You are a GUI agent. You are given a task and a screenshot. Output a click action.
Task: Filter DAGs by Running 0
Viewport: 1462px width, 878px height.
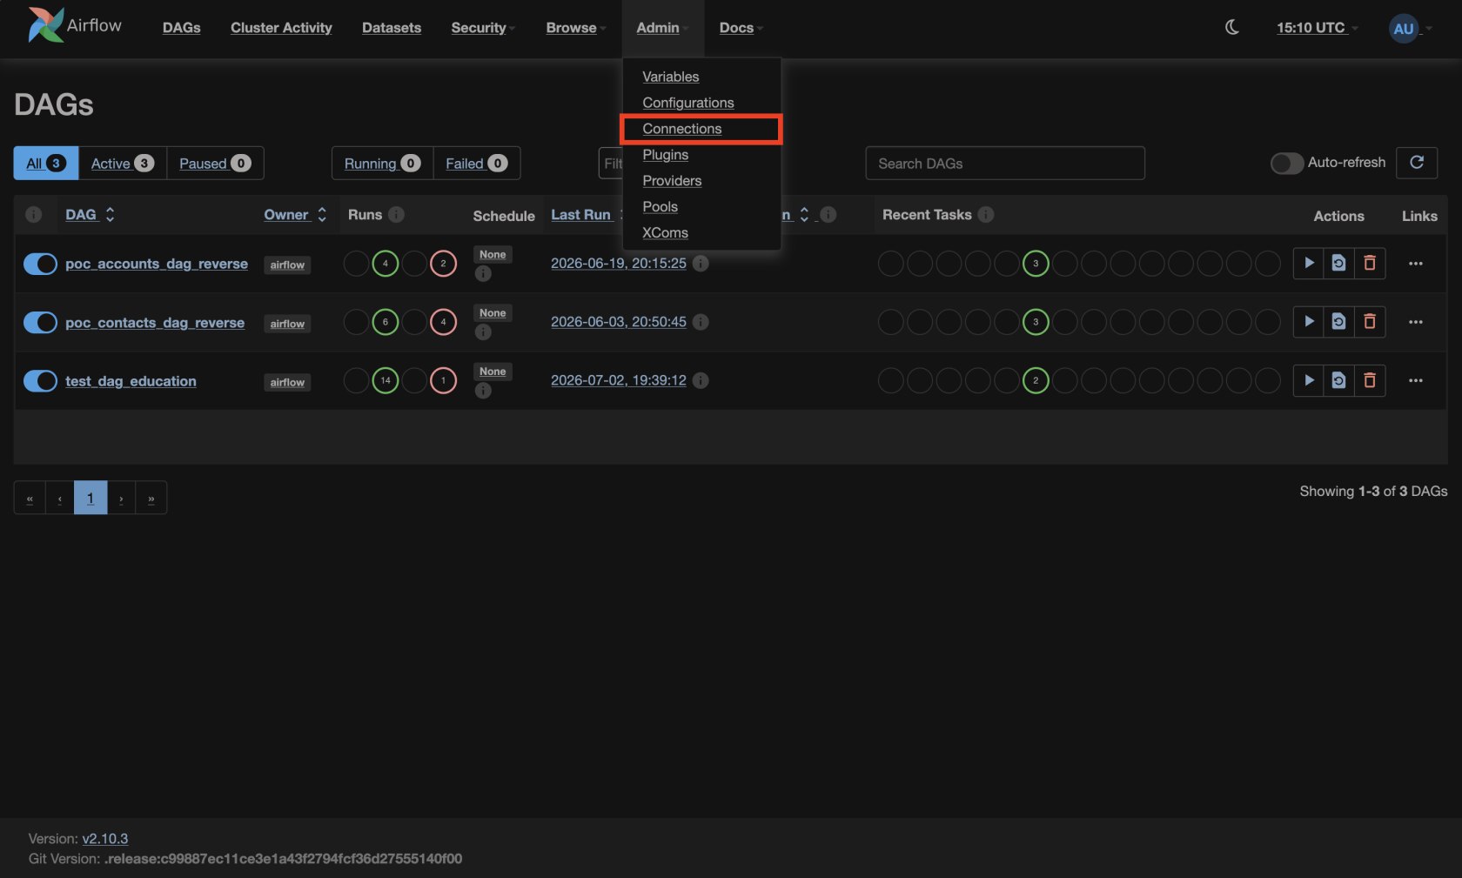(383, 163)
